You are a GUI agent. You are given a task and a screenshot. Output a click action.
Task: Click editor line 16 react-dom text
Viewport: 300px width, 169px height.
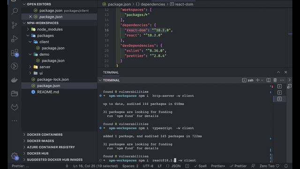(x=136, y=30)
